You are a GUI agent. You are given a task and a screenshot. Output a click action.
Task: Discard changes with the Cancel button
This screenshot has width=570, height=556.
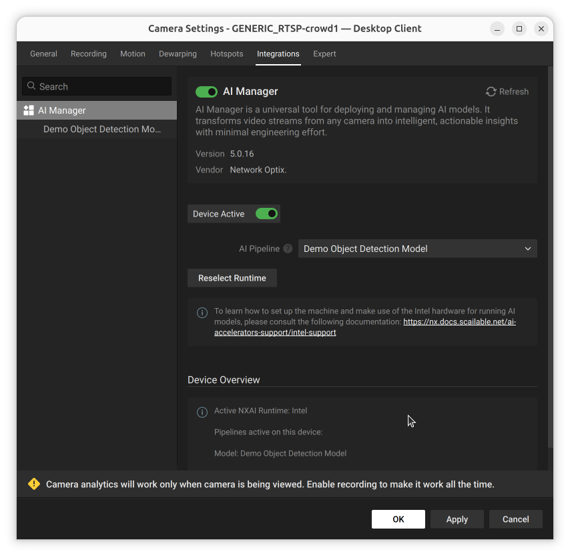[515, 519]
